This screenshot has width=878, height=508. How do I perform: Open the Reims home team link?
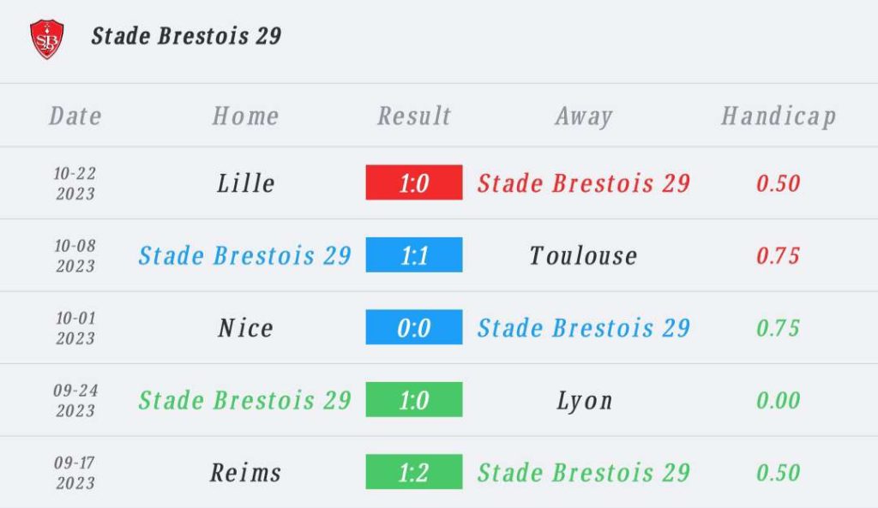tap(245, 473)
